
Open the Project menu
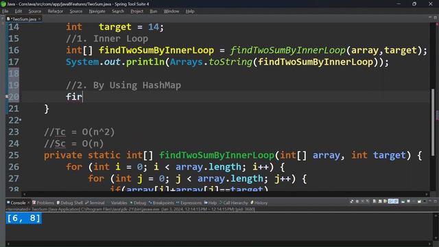137,11
